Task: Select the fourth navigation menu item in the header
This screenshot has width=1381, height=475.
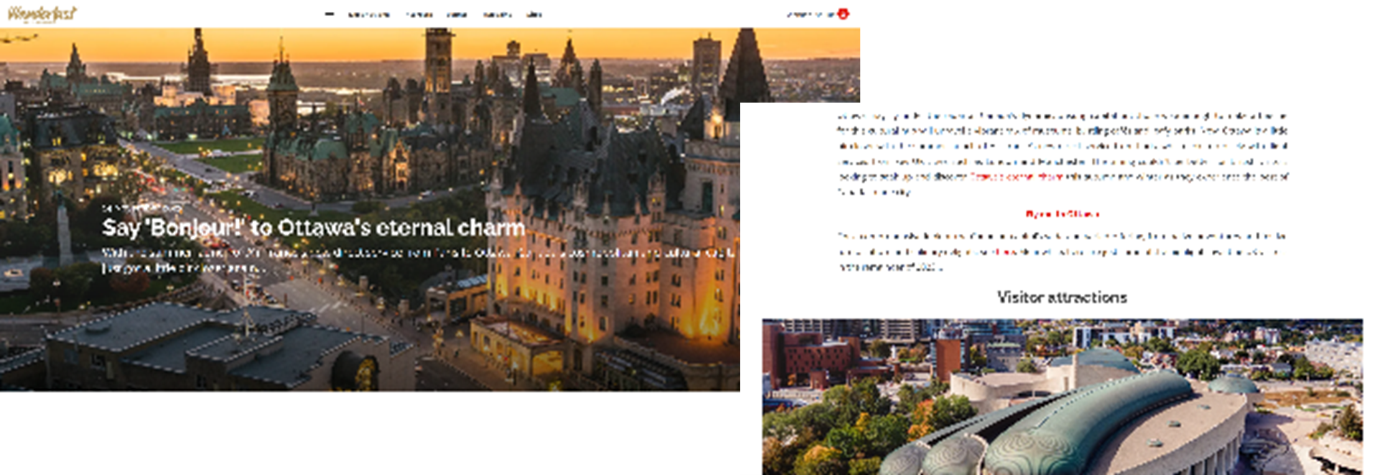Action: tap(457, 14)
